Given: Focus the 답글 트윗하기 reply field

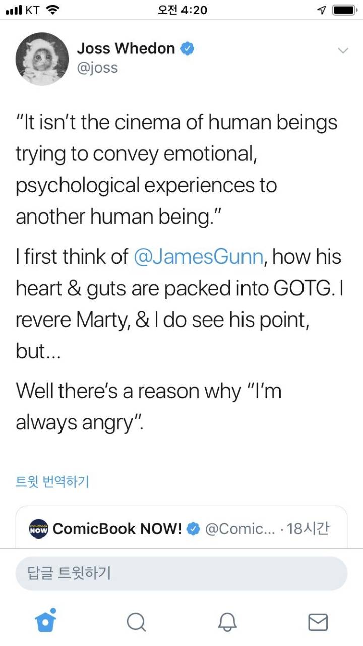Looking at the screenshot, I should [x=181, y=573].
